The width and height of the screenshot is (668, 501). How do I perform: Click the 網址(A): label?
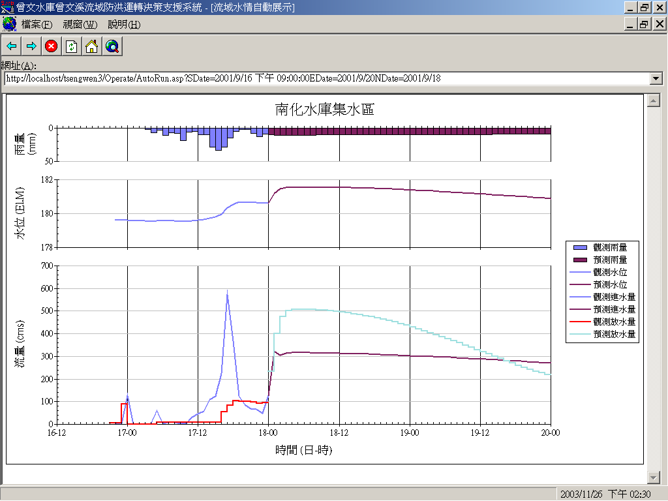[19, 66]
